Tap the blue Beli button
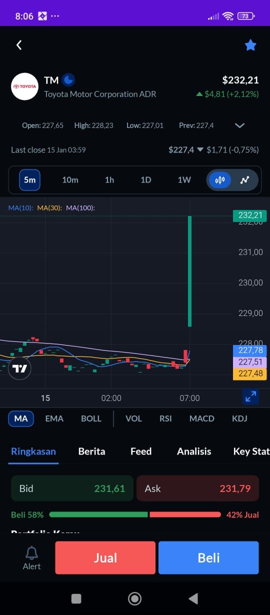The width and height of the screenshot is (270, 615). coord(208,557)
